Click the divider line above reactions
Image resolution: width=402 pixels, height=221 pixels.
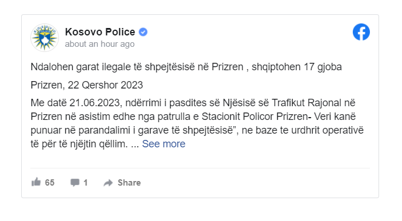(200, 168)
